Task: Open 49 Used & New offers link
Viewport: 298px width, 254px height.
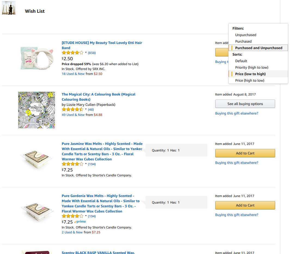Action: 73,115
